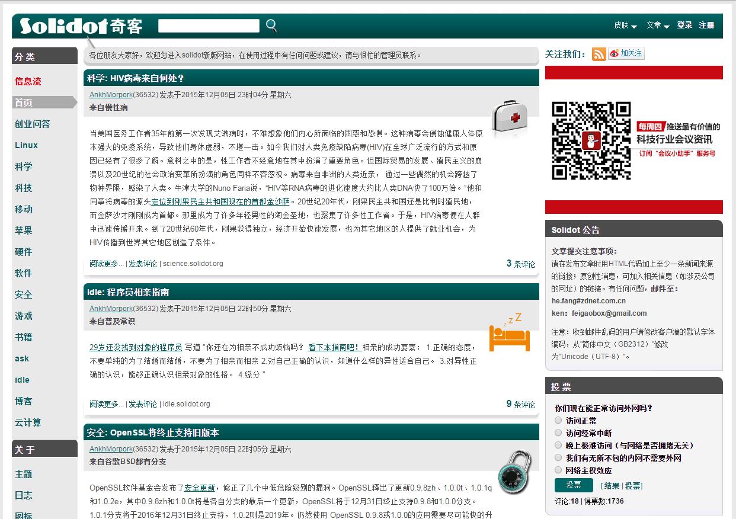736x519 pixels.
Task: Click the first-aid kit icon on the HIV article
Action: 508,117
